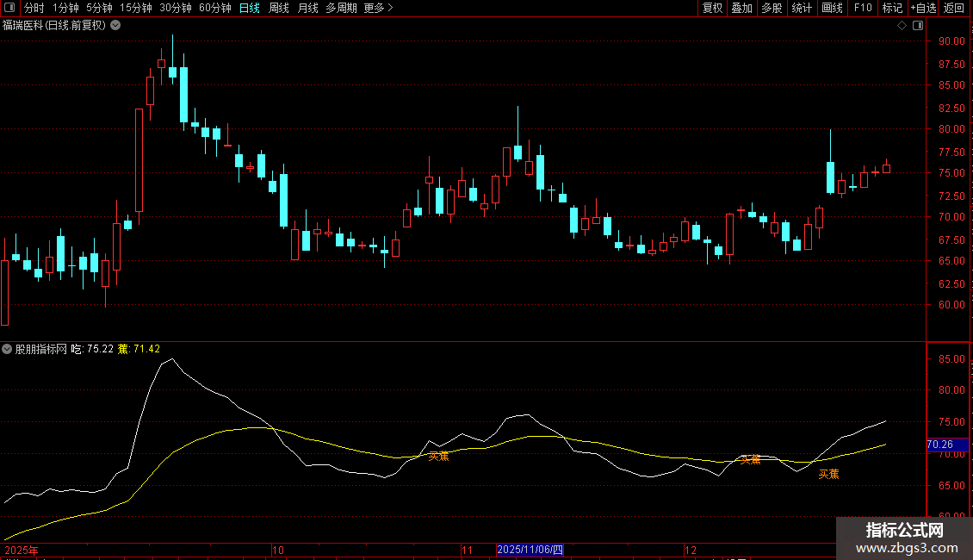Click the 叠加 overlay button

[x=741, y=8]
